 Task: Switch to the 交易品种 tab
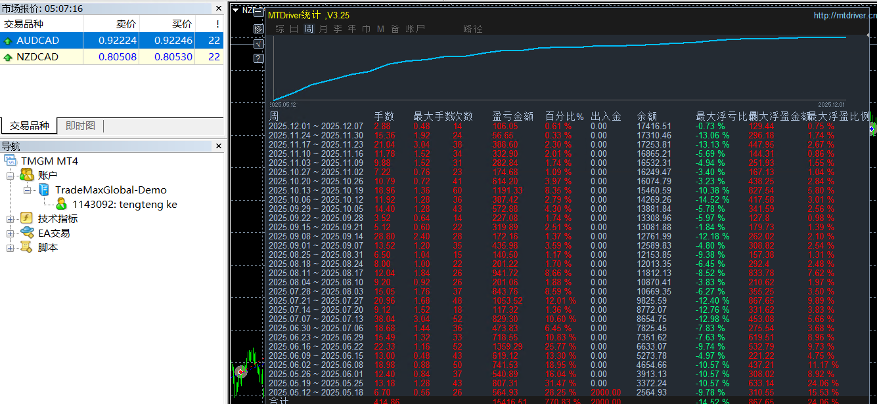pos(29,126)
